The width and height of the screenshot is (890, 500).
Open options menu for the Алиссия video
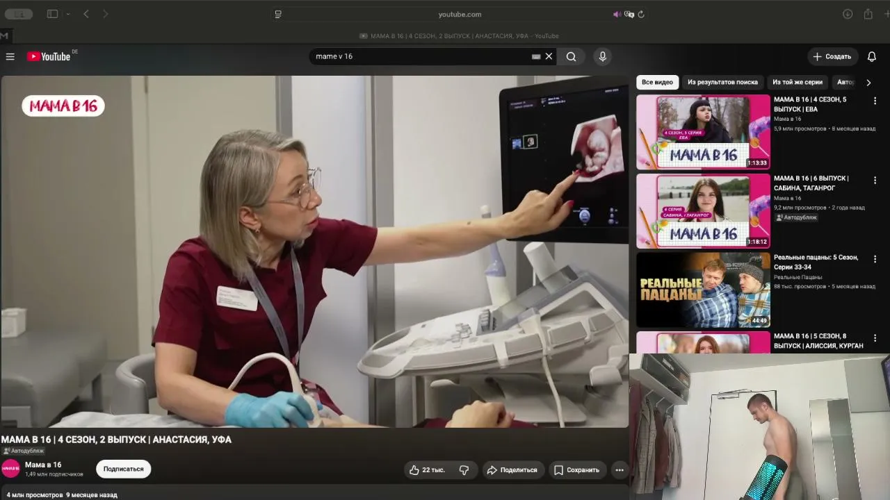point(875,337)
